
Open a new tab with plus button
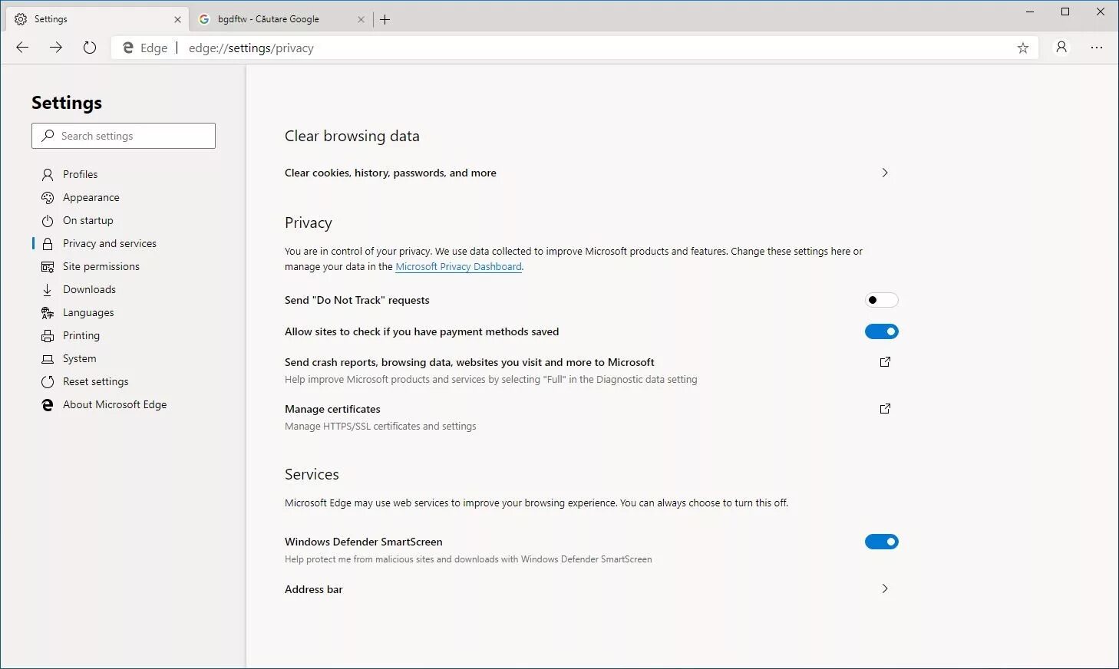385,19
